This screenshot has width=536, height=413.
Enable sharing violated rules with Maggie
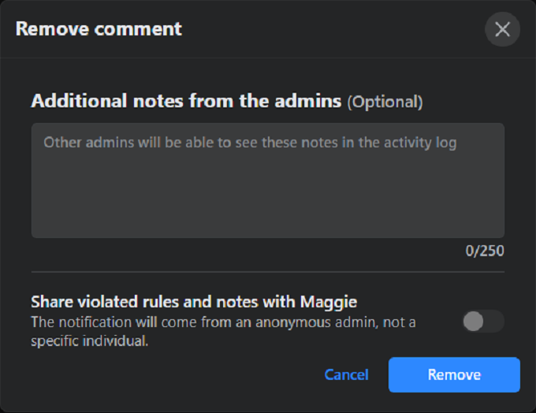pyautogui.click(x=482, y=322)
